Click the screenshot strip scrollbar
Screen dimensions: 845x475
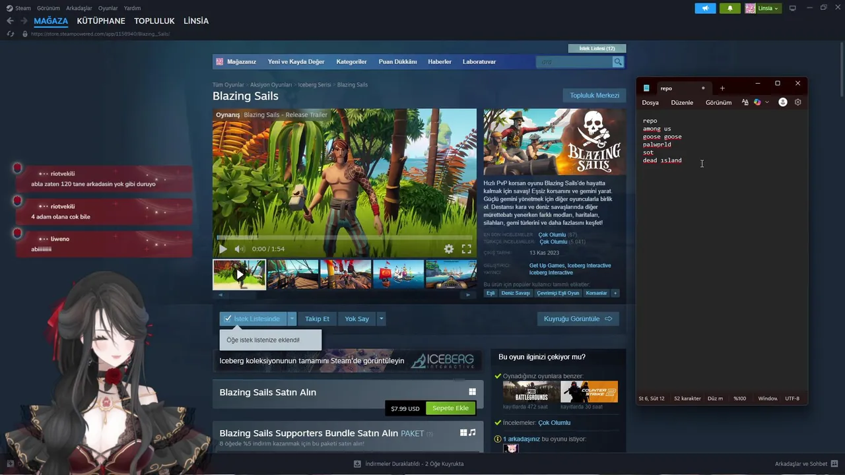tap(344, 295)
